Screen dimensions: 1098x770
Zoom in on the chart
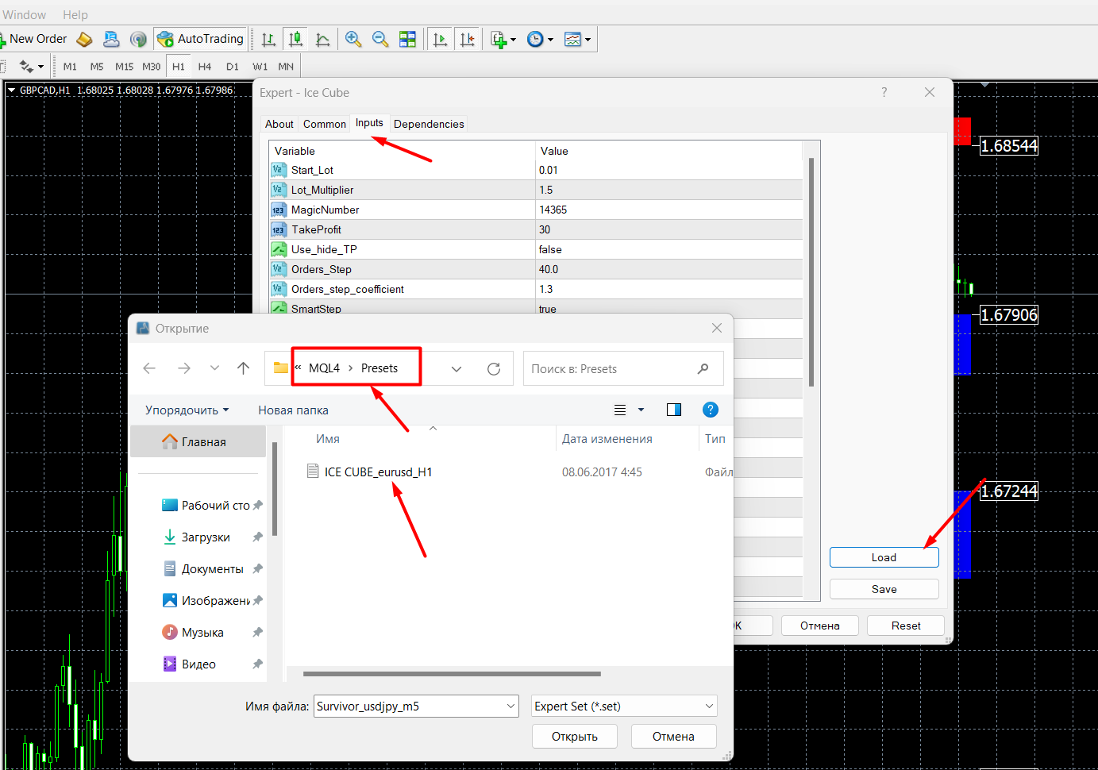[353, 39]
